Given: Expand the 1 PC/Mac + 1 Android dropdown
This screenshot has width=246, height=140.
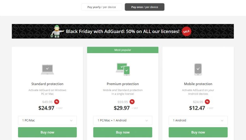Looking at the screenshot, I should tap(123, 120).
